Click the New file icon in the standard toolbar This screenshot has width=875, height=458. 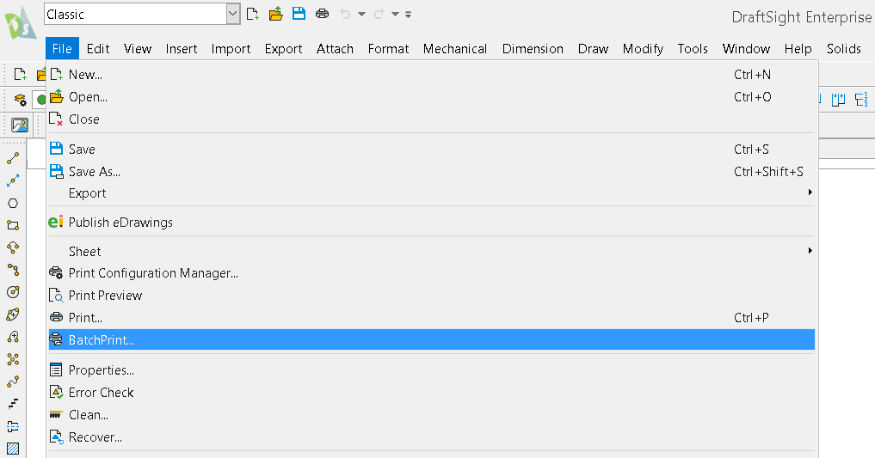point(20,74)
